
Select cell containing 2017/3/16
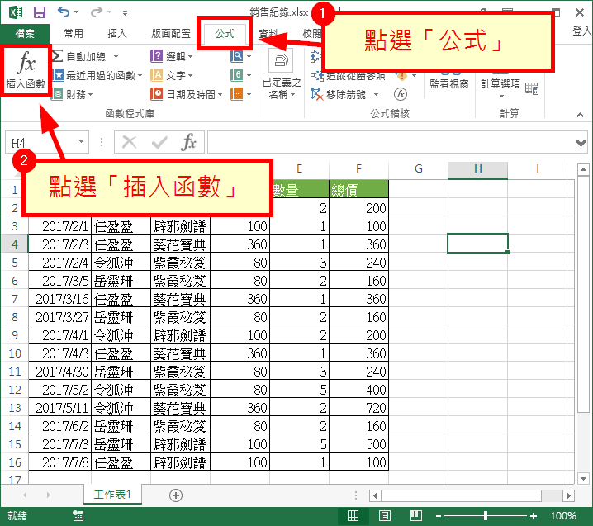[x=59, y=298]
